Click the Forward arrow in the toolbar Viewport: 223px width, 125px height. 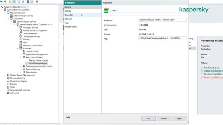(x=5, y=1)
